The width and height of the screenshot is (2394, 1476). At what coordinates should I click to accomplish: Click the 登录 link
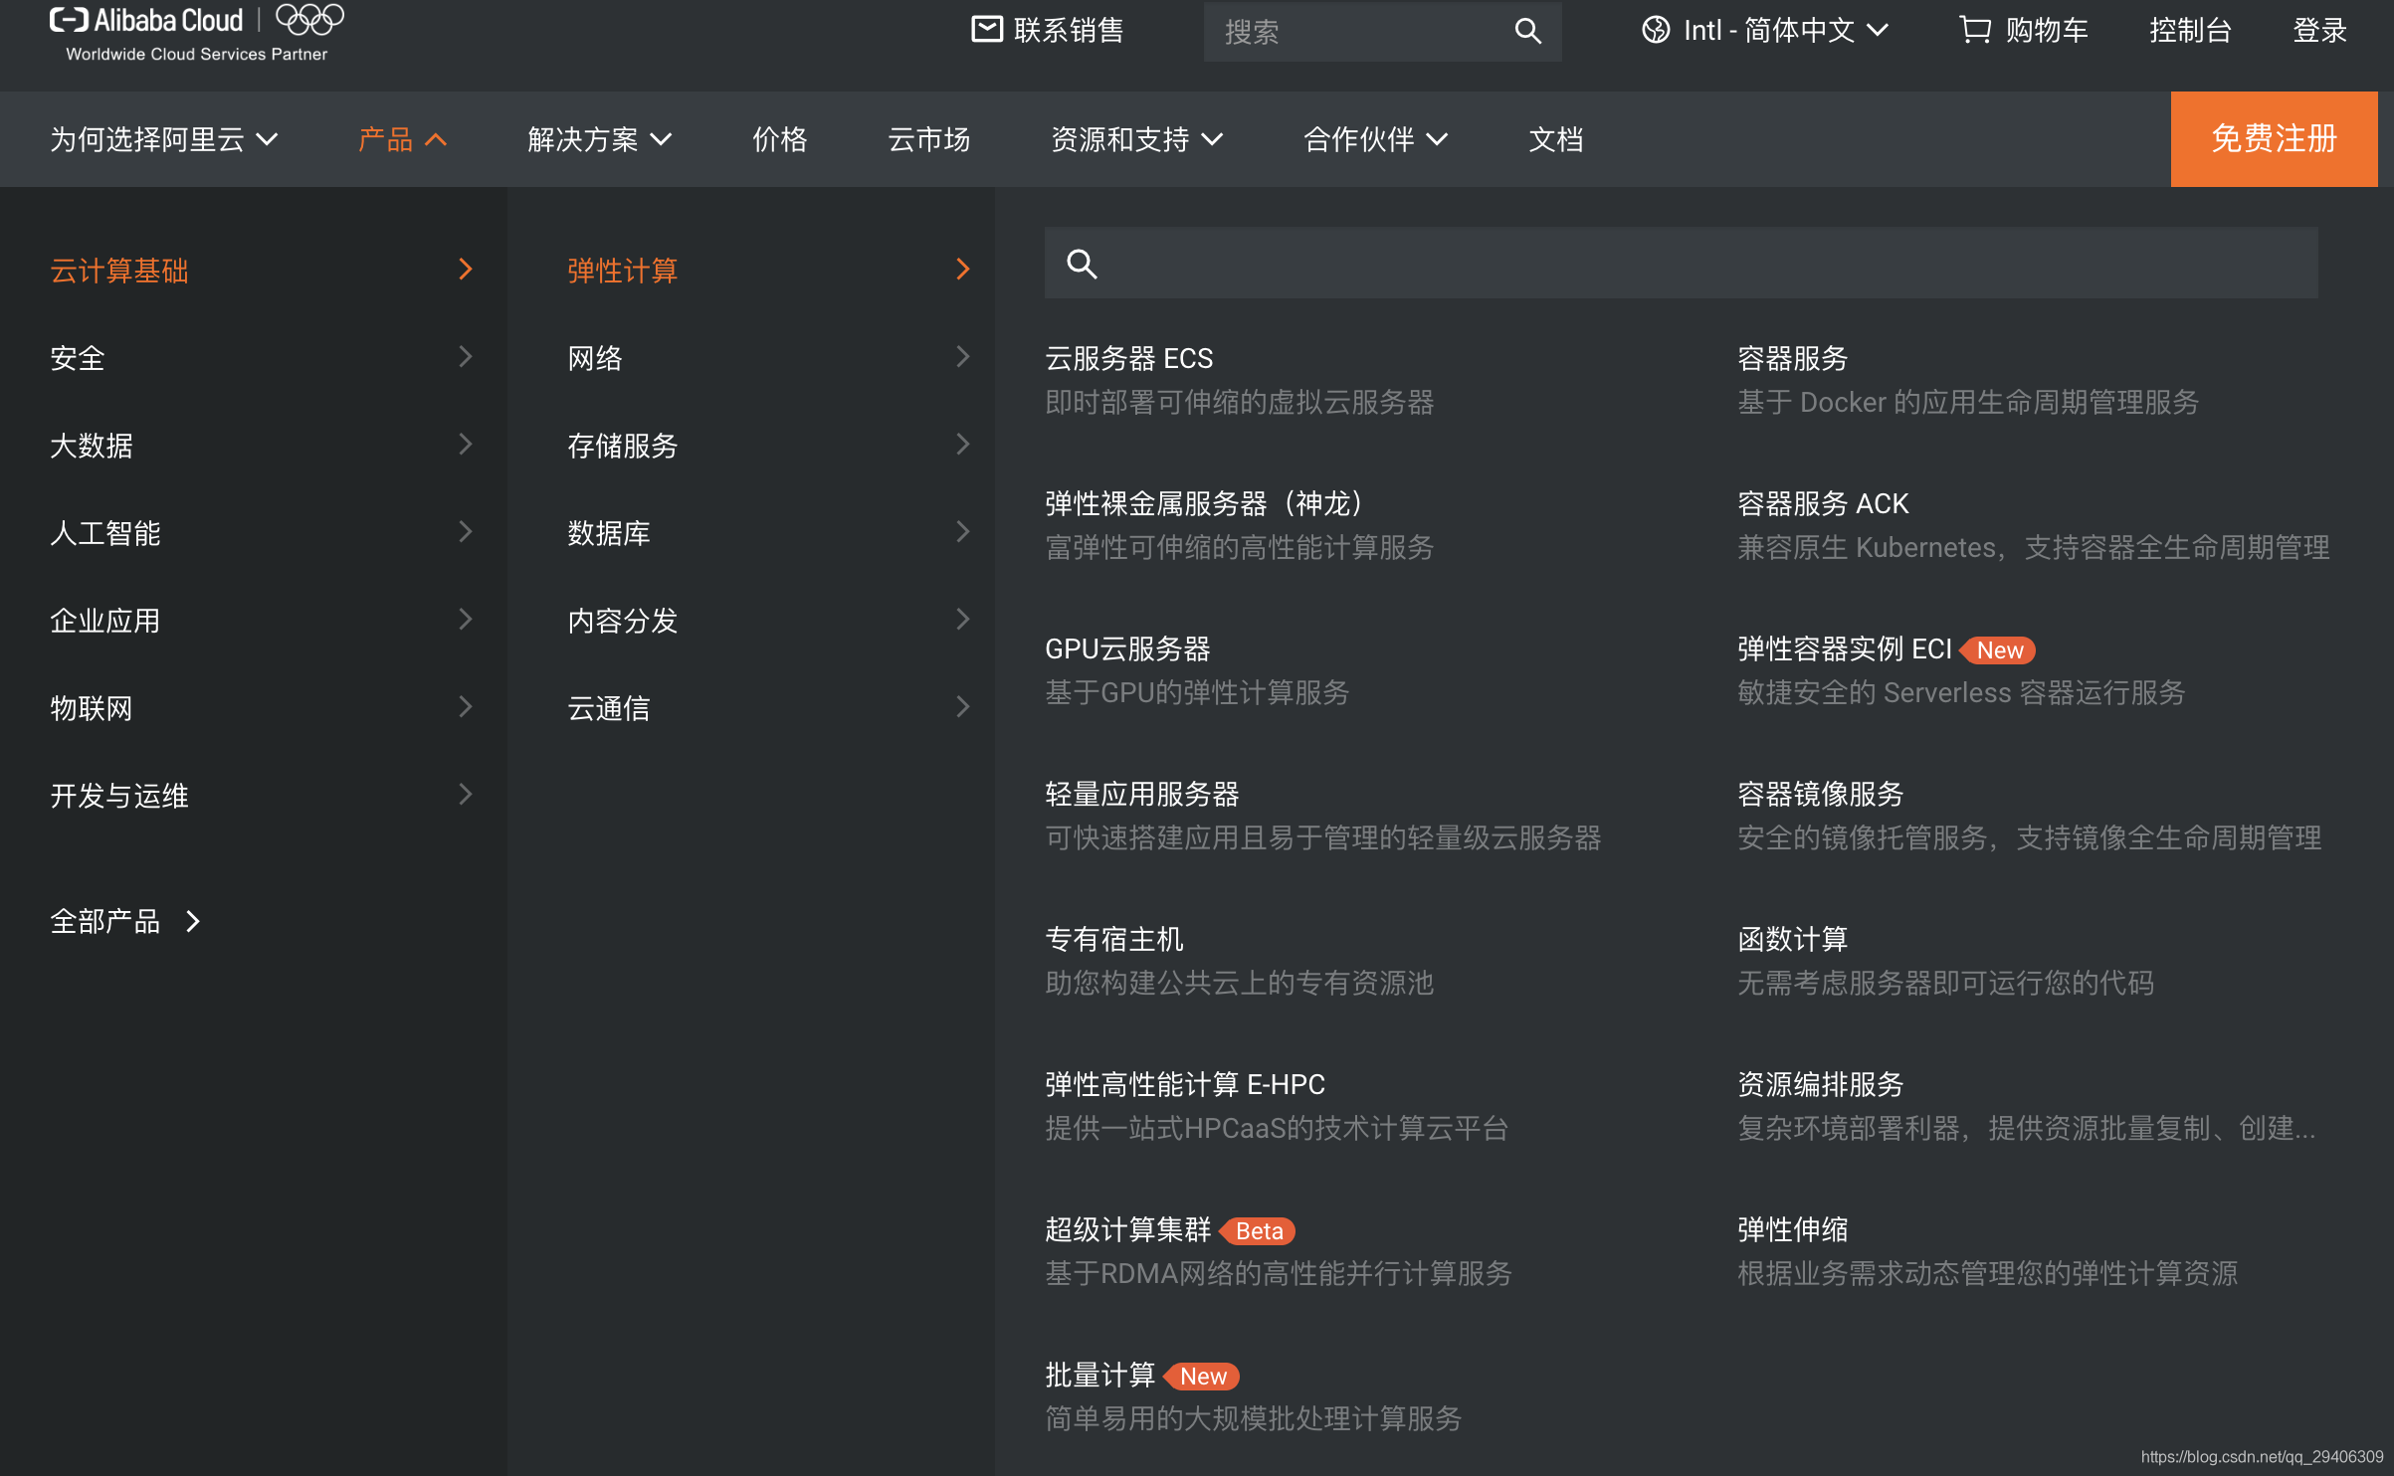(x=2320, y=30)
